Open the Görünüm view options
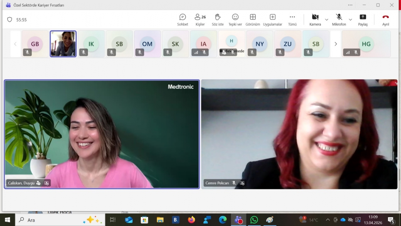The width and height of the screenshot is (401, 226). 253,20
